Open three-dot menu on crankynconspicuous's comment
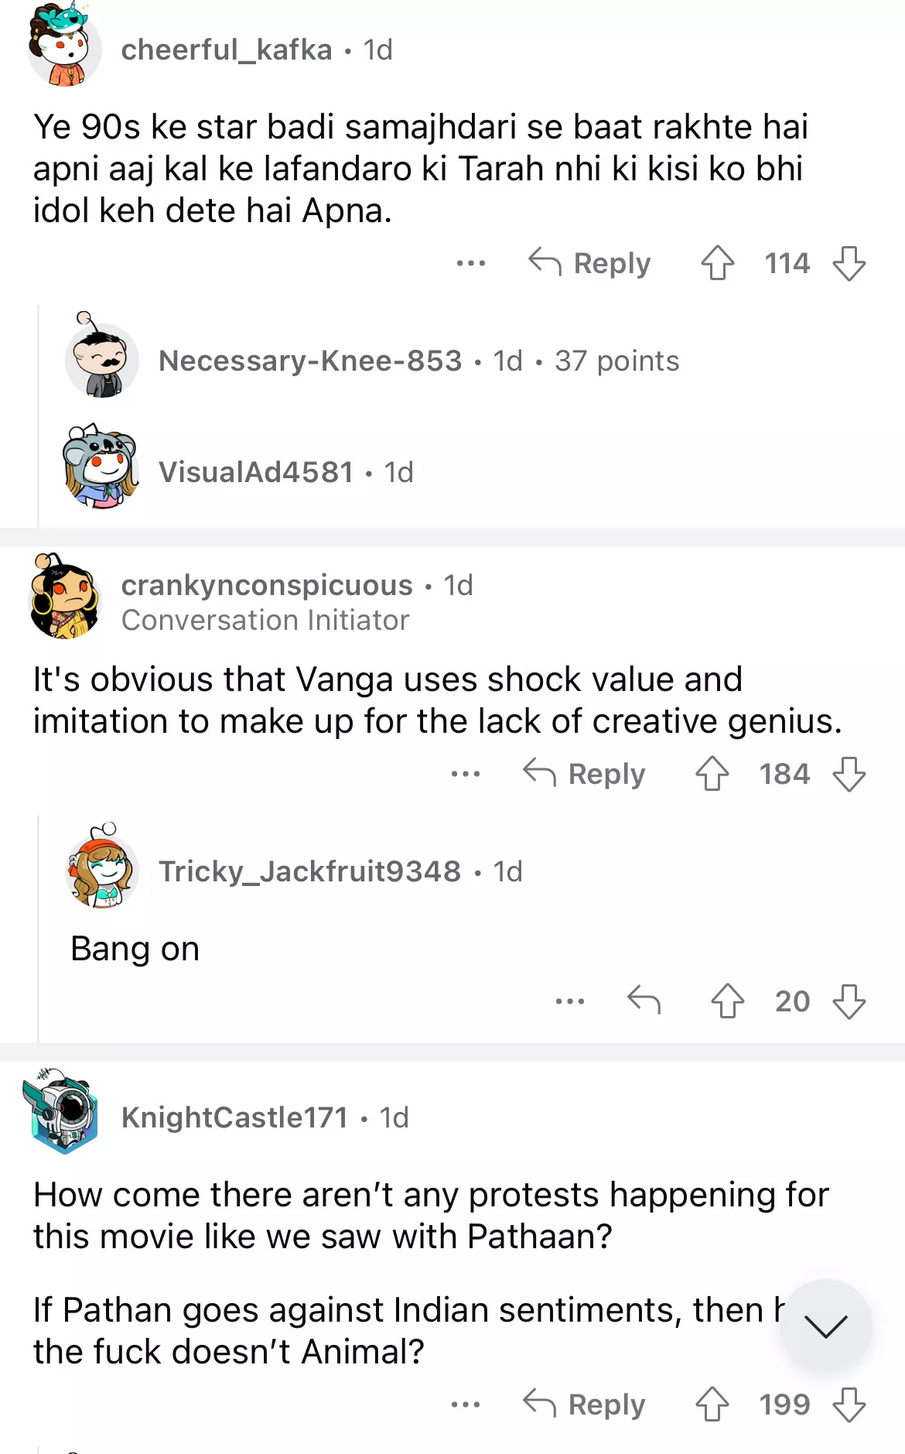This screenshot has height=1454, width=905. (x=465, y=774)
